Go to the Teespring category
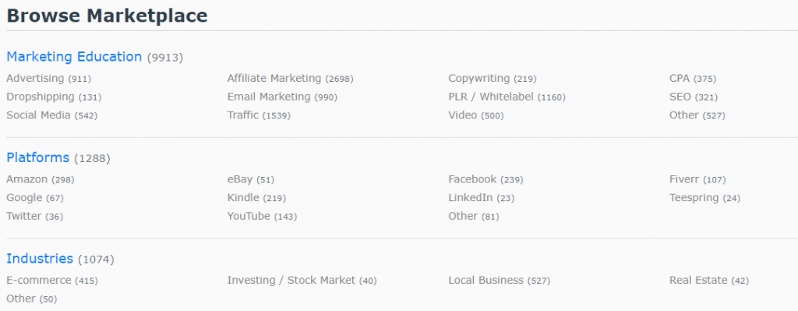 pos(694,197)
